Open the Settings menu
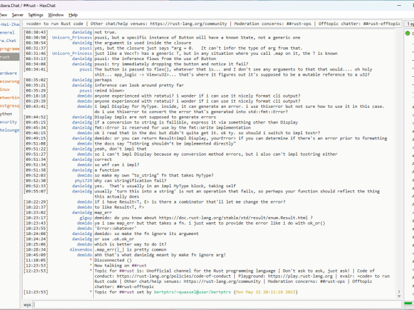The width and height of the screenshot is (414, 310). [36, 14]
